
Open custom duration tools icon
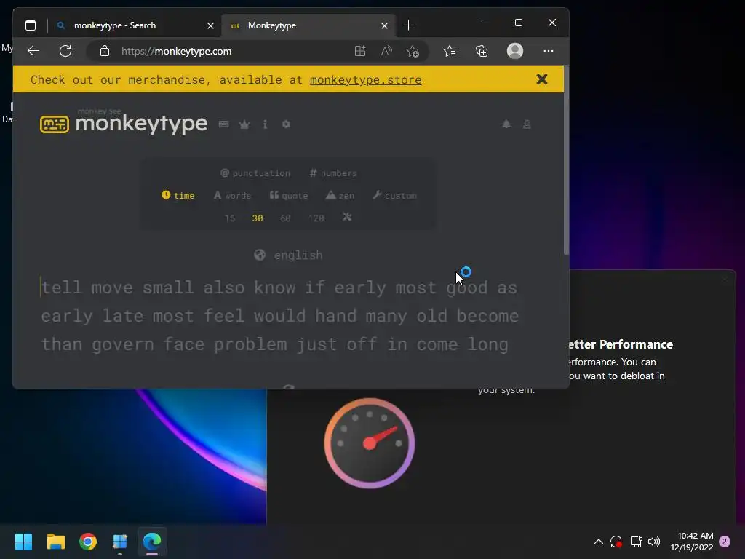coord(347,217)
